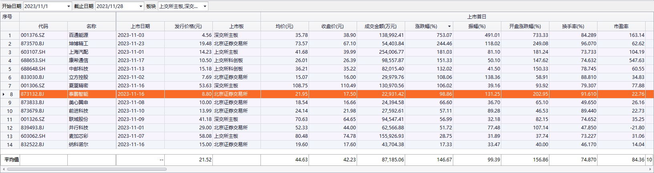Viewport: 654px width, 173px height.
Task: Click row number 14 in 序号 column
Action: point(10,145)
